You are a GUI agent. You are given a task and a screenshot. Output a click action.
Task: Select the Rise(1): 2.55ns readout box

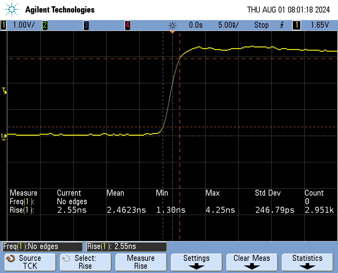126,246
